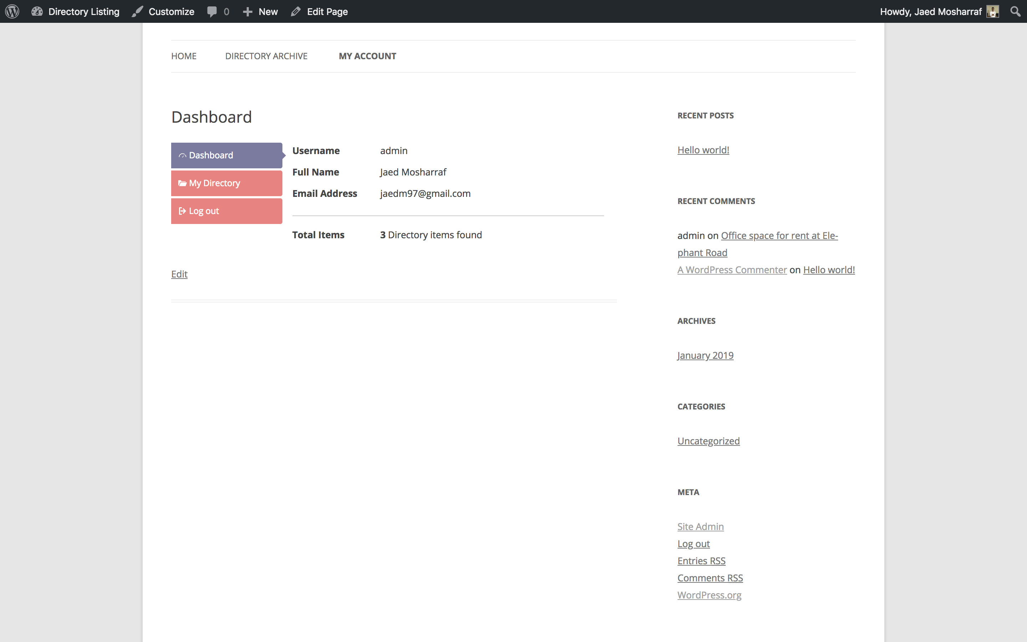The width and height of the screenshot is (1027, 642).
Task: Open Directory Listing site dashboard icon
Action: [37, 11]
